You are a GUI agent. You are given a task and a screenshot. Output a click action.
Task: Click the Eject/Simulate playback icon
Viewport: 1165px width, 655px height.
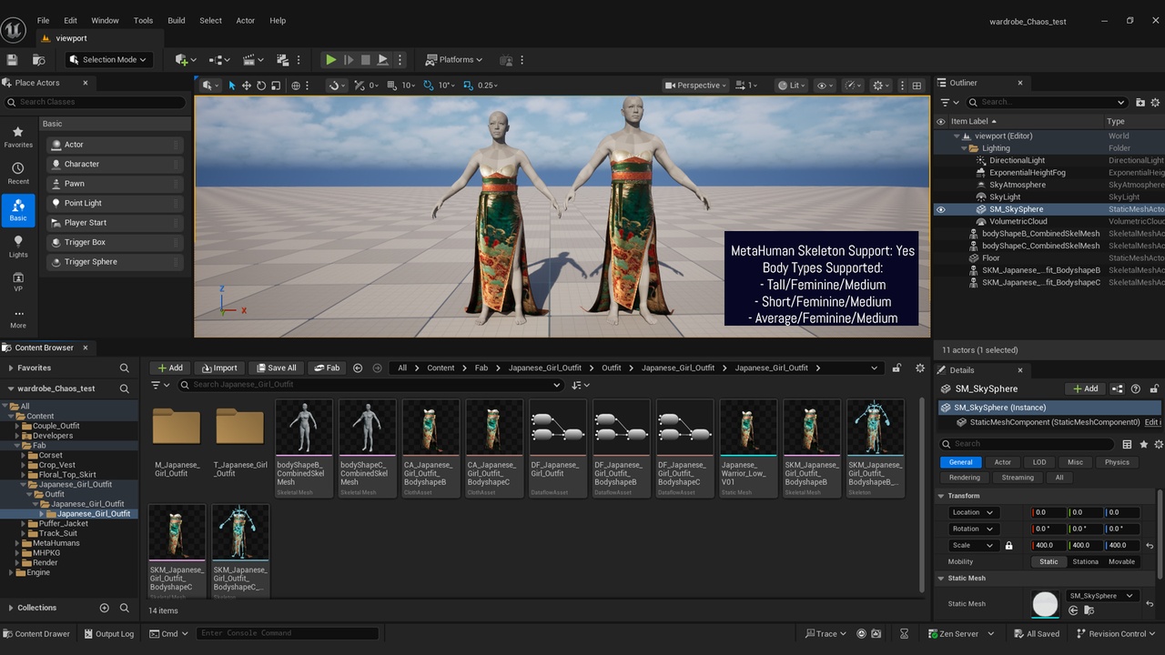tap(382, 60)
